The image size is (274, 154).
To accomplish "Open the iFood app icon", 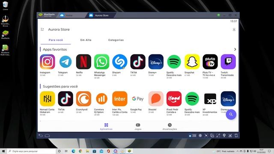I will tap(174, 99).
